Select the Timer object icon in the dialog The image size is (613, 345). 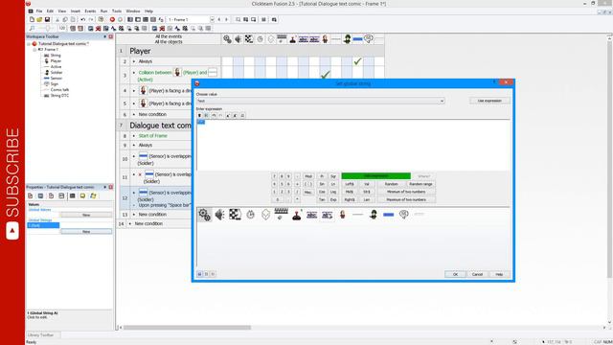(251, 215)
